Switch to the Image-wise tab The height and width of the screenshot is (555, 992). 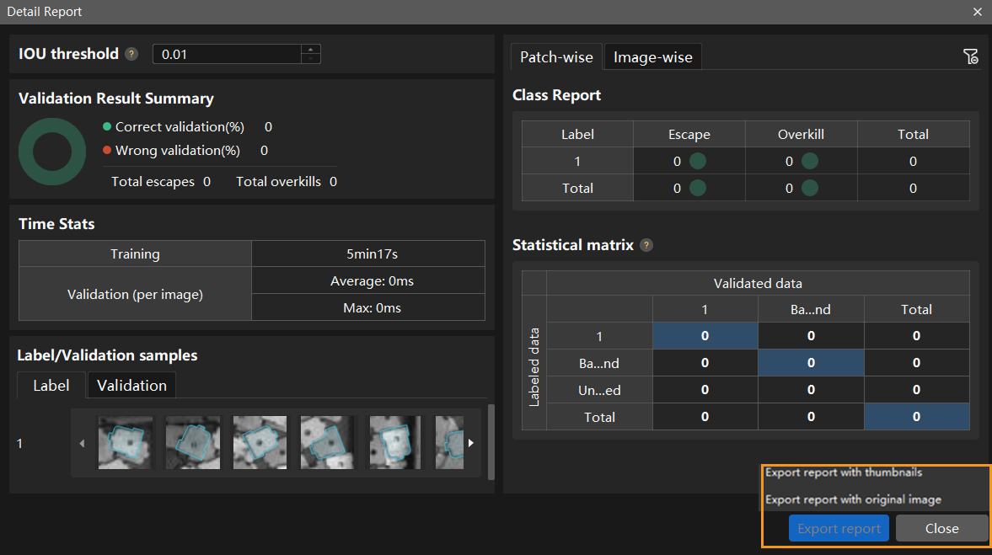coord(652,57)
